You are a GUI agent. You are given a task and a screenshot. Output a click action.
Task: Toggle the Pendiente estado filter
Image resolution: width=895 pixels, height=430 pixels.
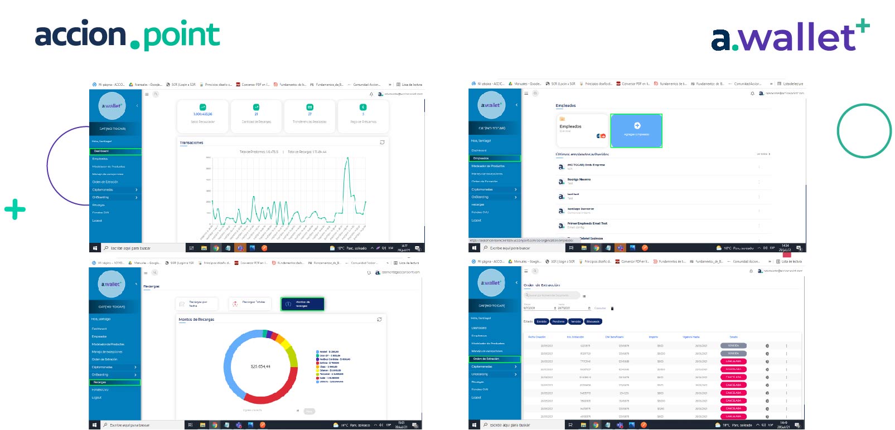[x=558, y=321]
